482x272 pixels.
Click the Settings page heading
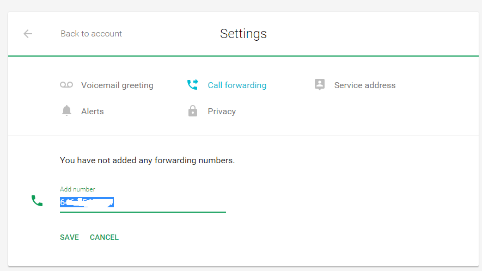coord(243,34)
